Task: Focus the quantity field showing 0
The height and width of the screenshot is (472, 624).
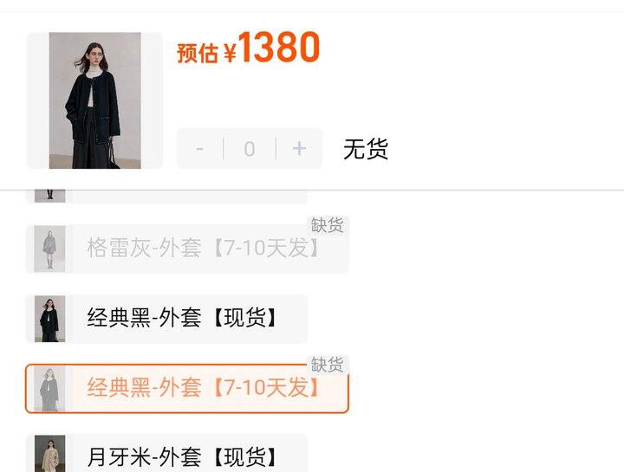Action: pyautogui.click(x=250, y=149)
